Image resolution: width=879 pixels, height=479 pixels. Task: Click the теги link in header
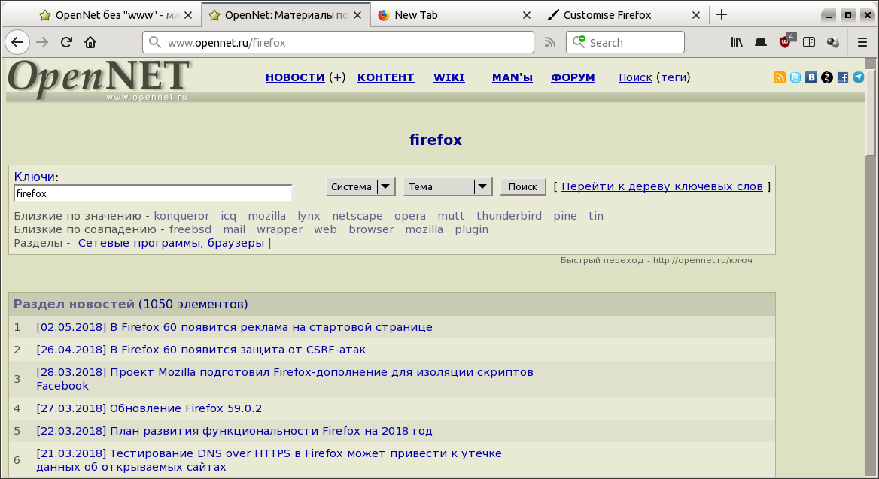point(674,77)
